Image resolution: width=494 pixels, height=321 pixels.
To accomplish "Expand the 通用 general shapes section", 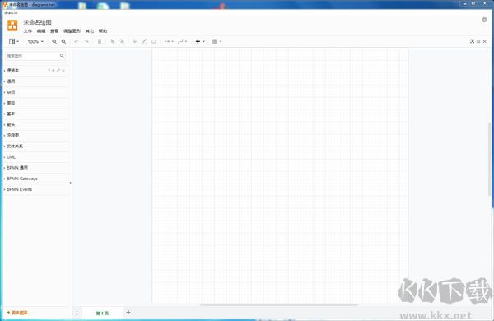I will 35,81.
